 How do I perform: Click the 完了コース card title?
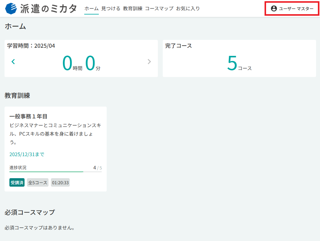coord(178,46)
